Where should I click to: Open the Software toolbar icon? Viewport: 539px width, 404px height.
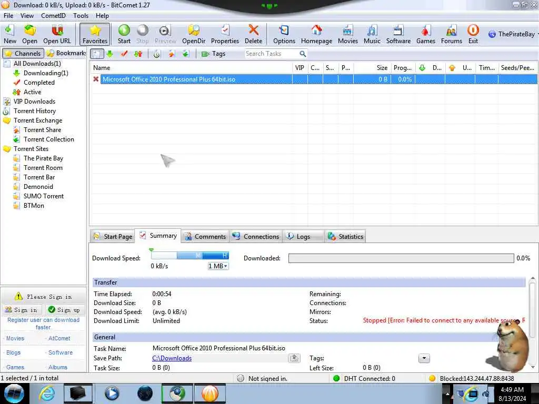398,34
